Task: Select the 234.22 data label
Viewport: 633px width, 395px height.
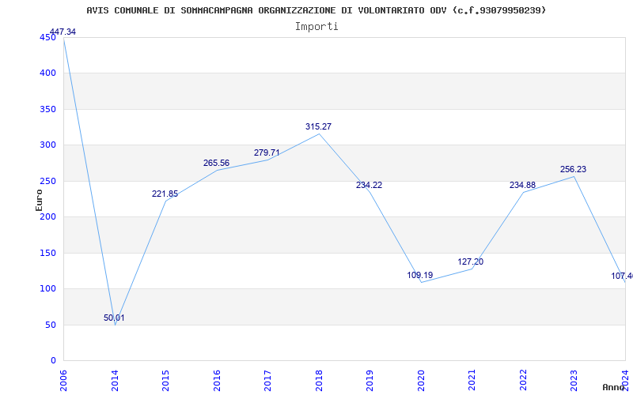Action: click(369, 185)
